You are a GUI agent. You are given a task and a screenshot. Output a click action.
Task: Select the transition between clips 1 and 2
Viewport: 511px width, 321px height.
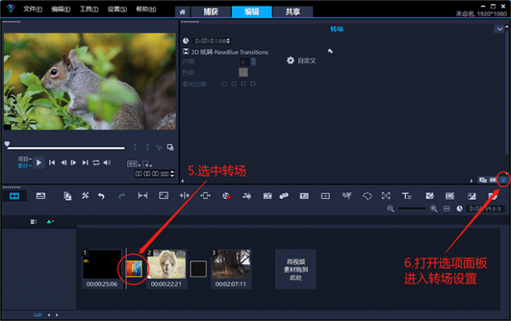[134, 269]
